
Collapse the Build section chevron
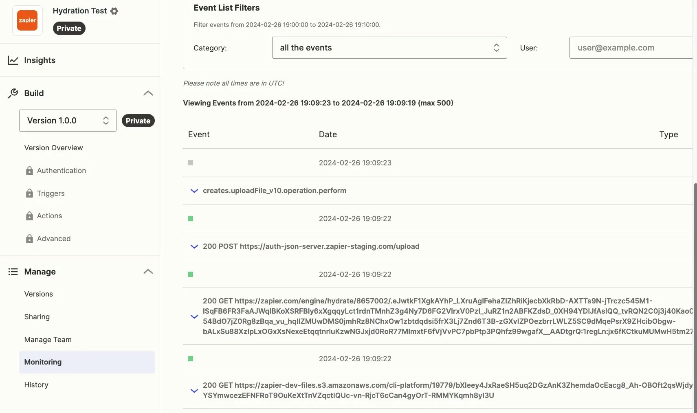click(148, 93)
